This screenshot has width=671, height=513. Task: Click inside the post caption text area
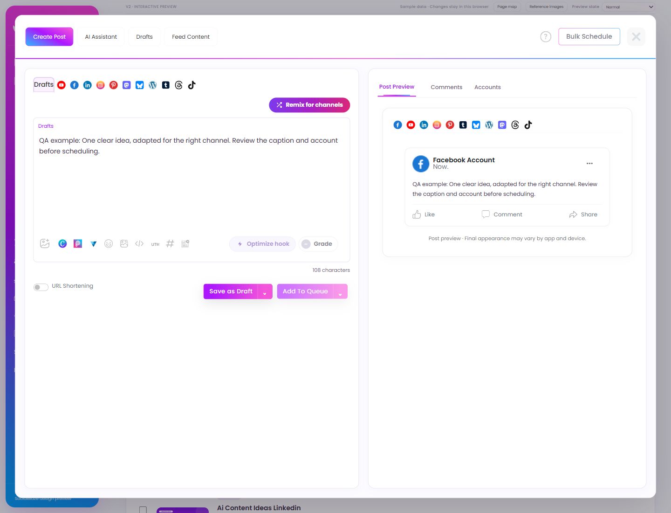pos(192,184)
